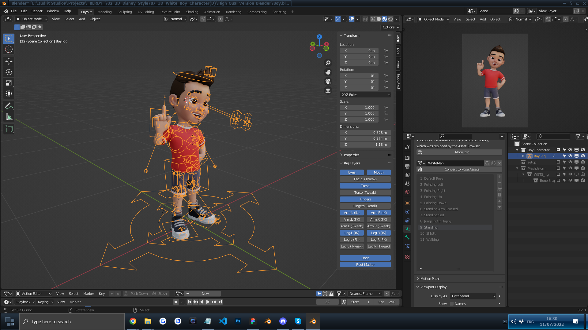Select Pointing Left pose in list
Image resolution: width=588 pixels, height=330 pixels.
click(433, 185)
